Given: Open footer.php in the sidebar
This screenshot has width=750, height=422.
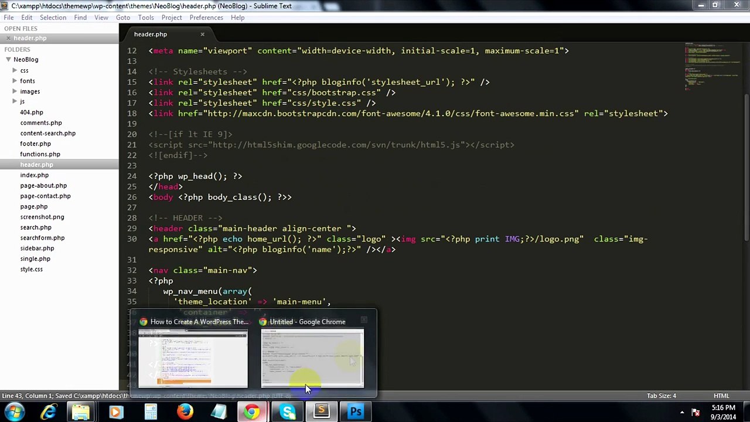Looking at the screenshot, I should [35, 144].
